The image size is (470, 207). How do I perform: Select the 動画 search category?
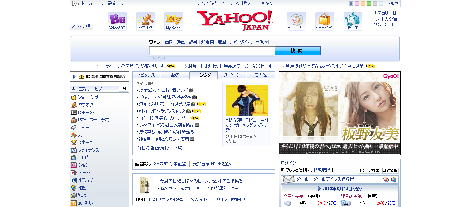point(181,42)
